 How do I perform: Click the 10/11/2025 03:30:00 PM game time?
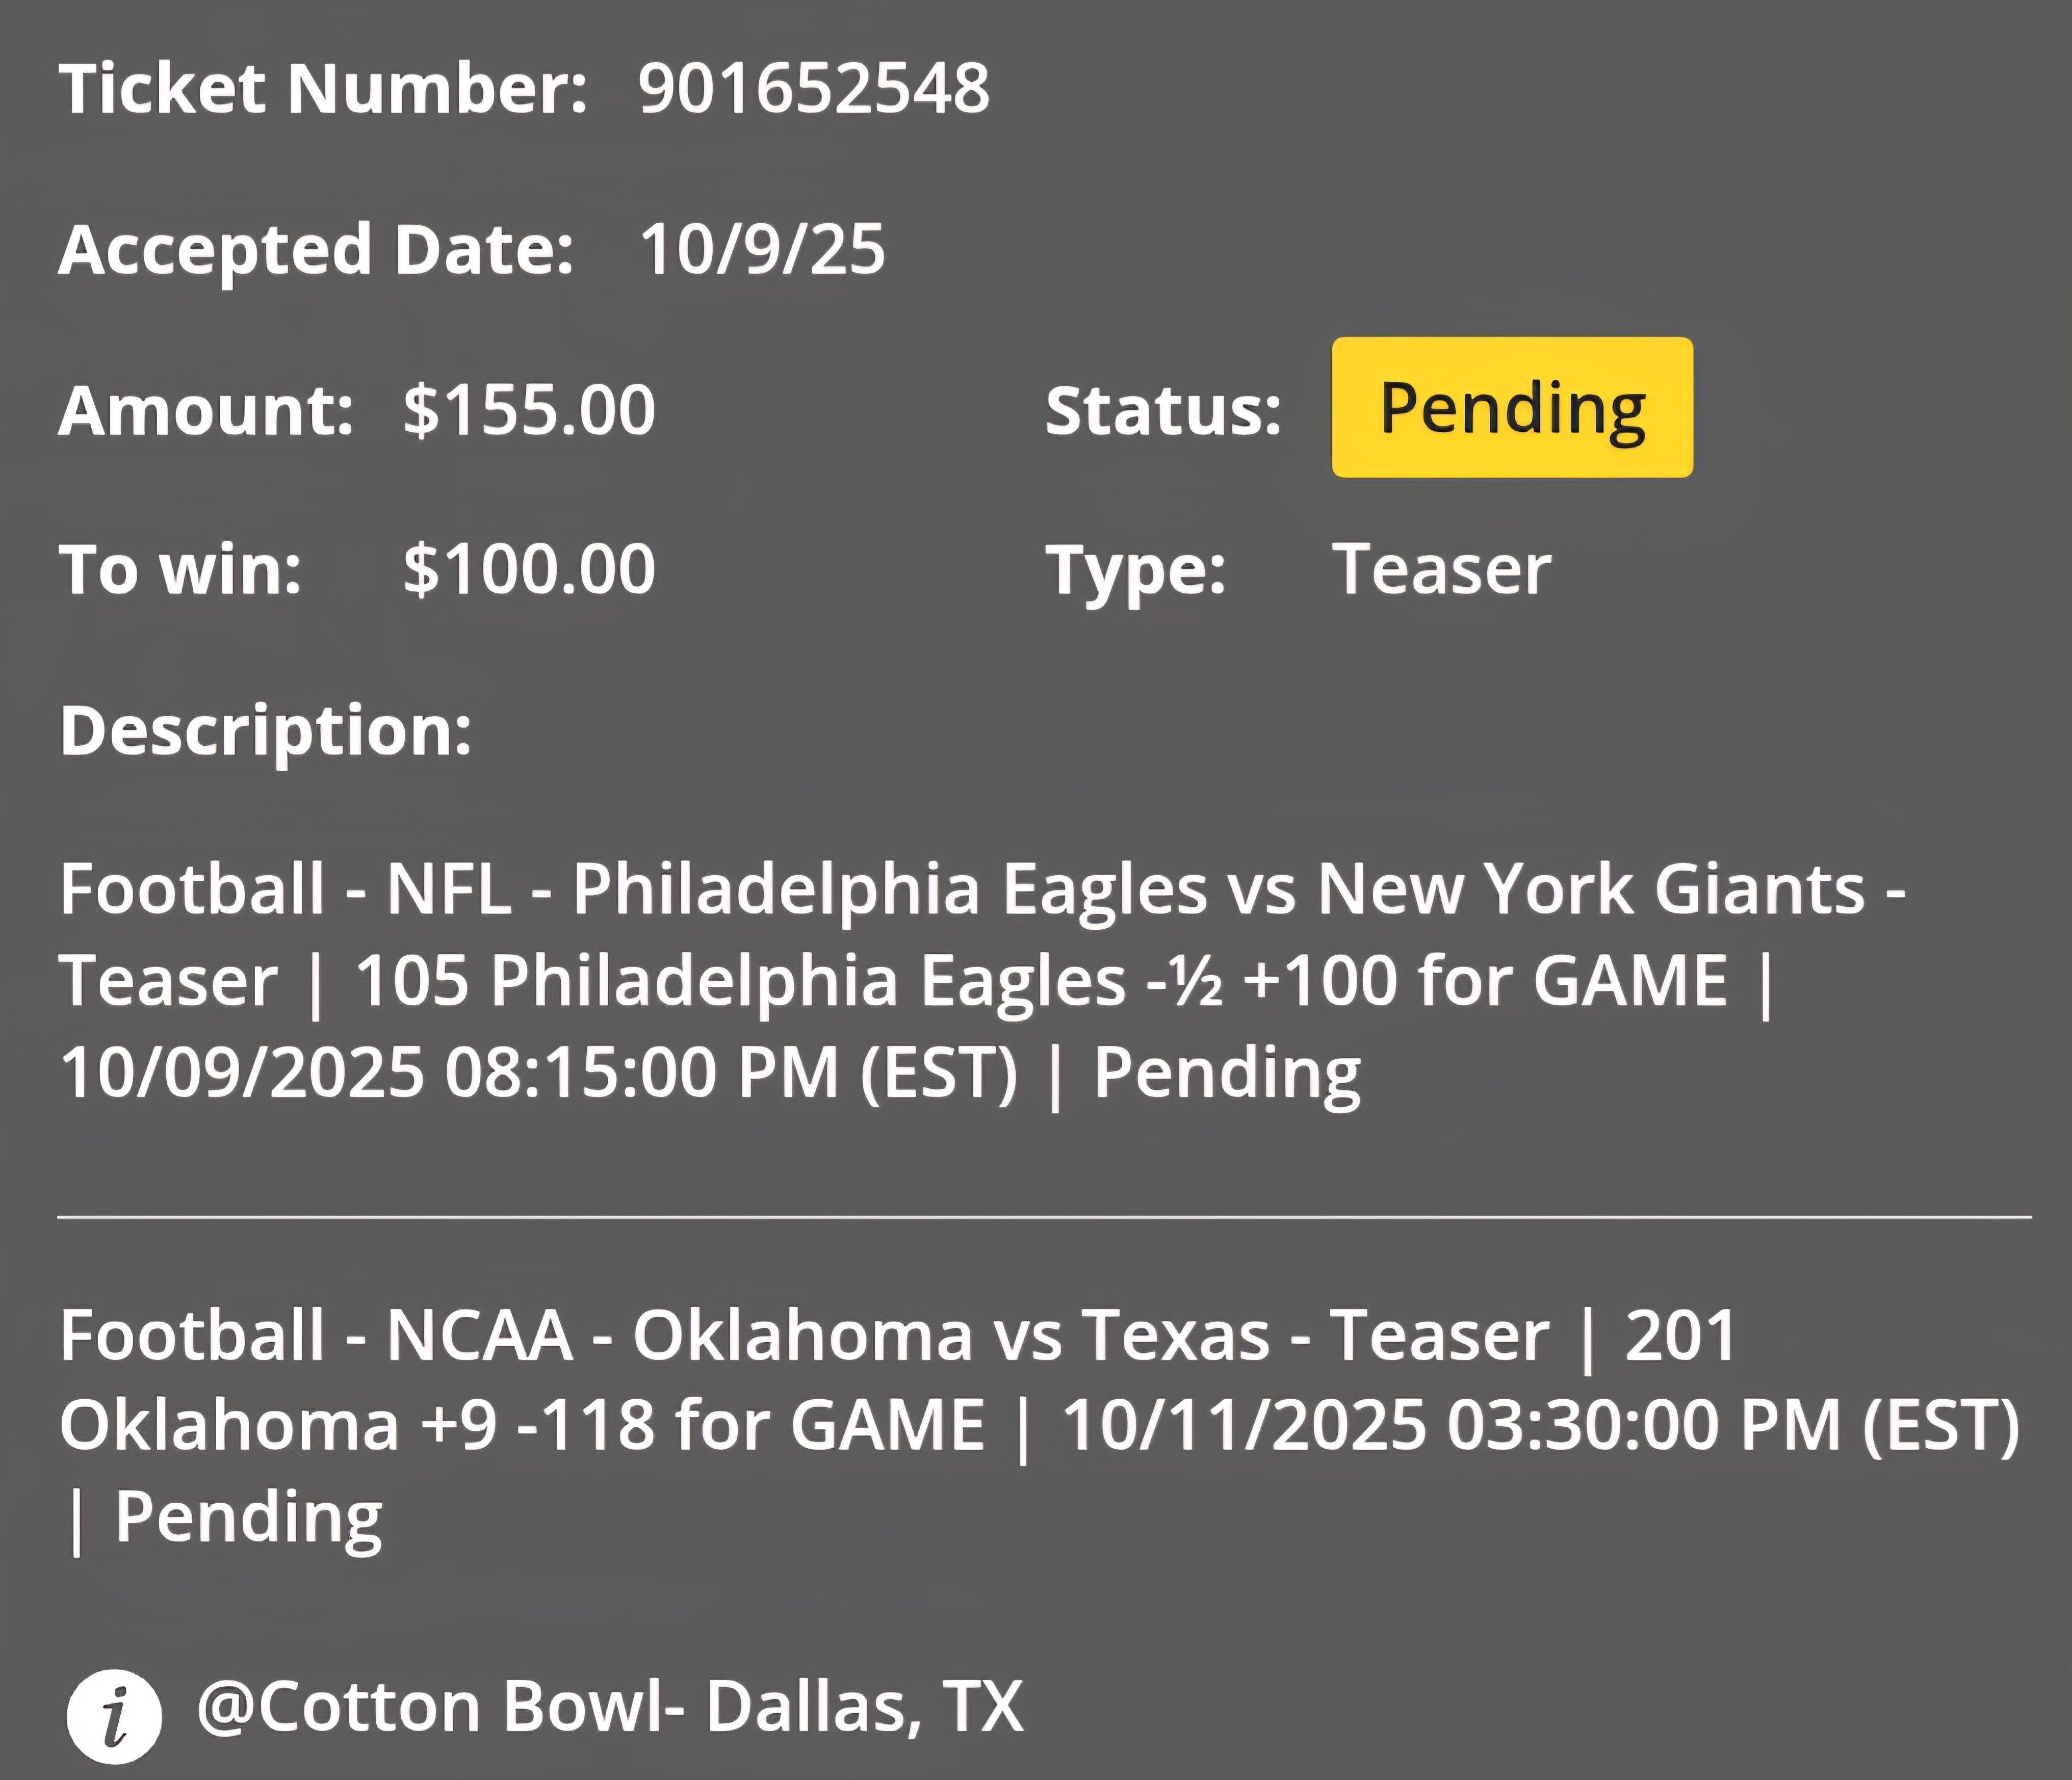pyautogui.click(x=1541, y=1426)
